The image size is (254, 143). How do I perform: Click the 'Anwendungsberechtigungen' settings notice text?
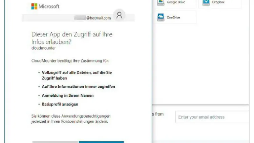71,119
